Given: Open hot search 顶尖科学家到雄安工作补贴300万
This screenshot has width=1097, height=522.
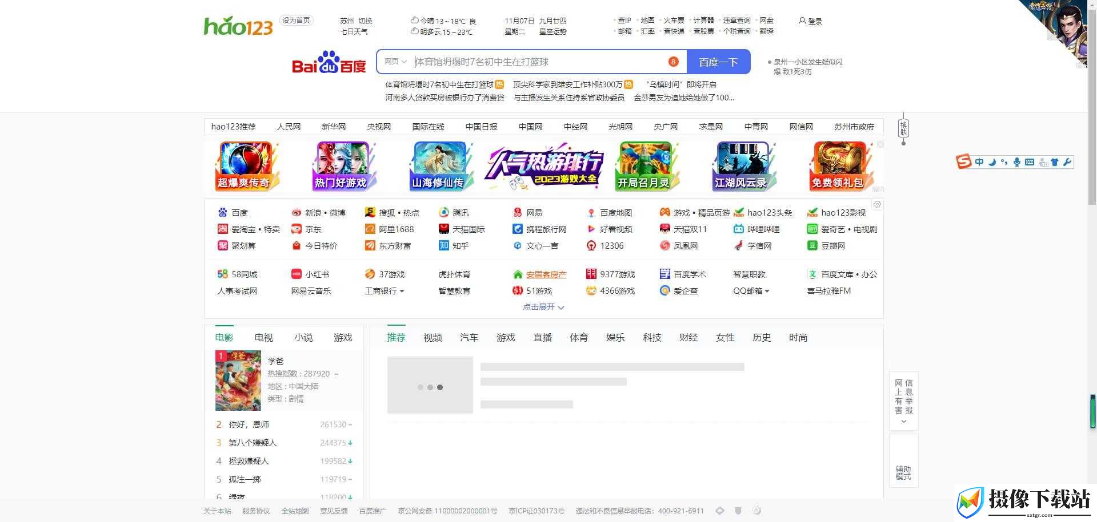Looking at the screenshot, I should (x=568, y=84).
